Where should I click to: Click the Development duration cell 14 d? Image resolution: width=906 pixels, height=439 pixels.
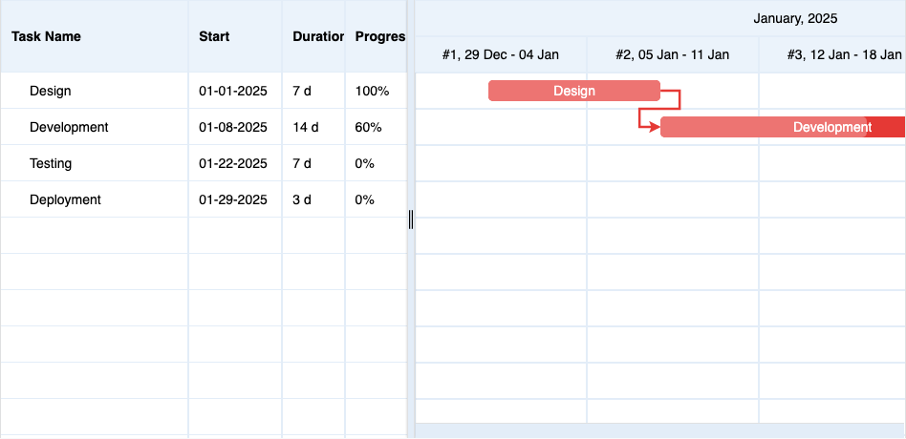(306, 127)
